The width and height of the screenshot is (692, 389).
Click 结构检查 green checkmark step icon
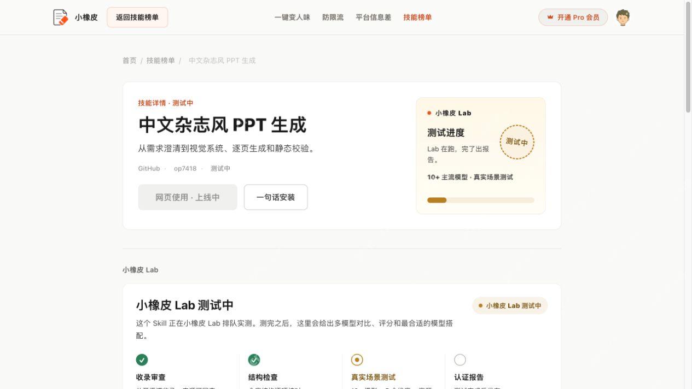click(x=254, y=359)
